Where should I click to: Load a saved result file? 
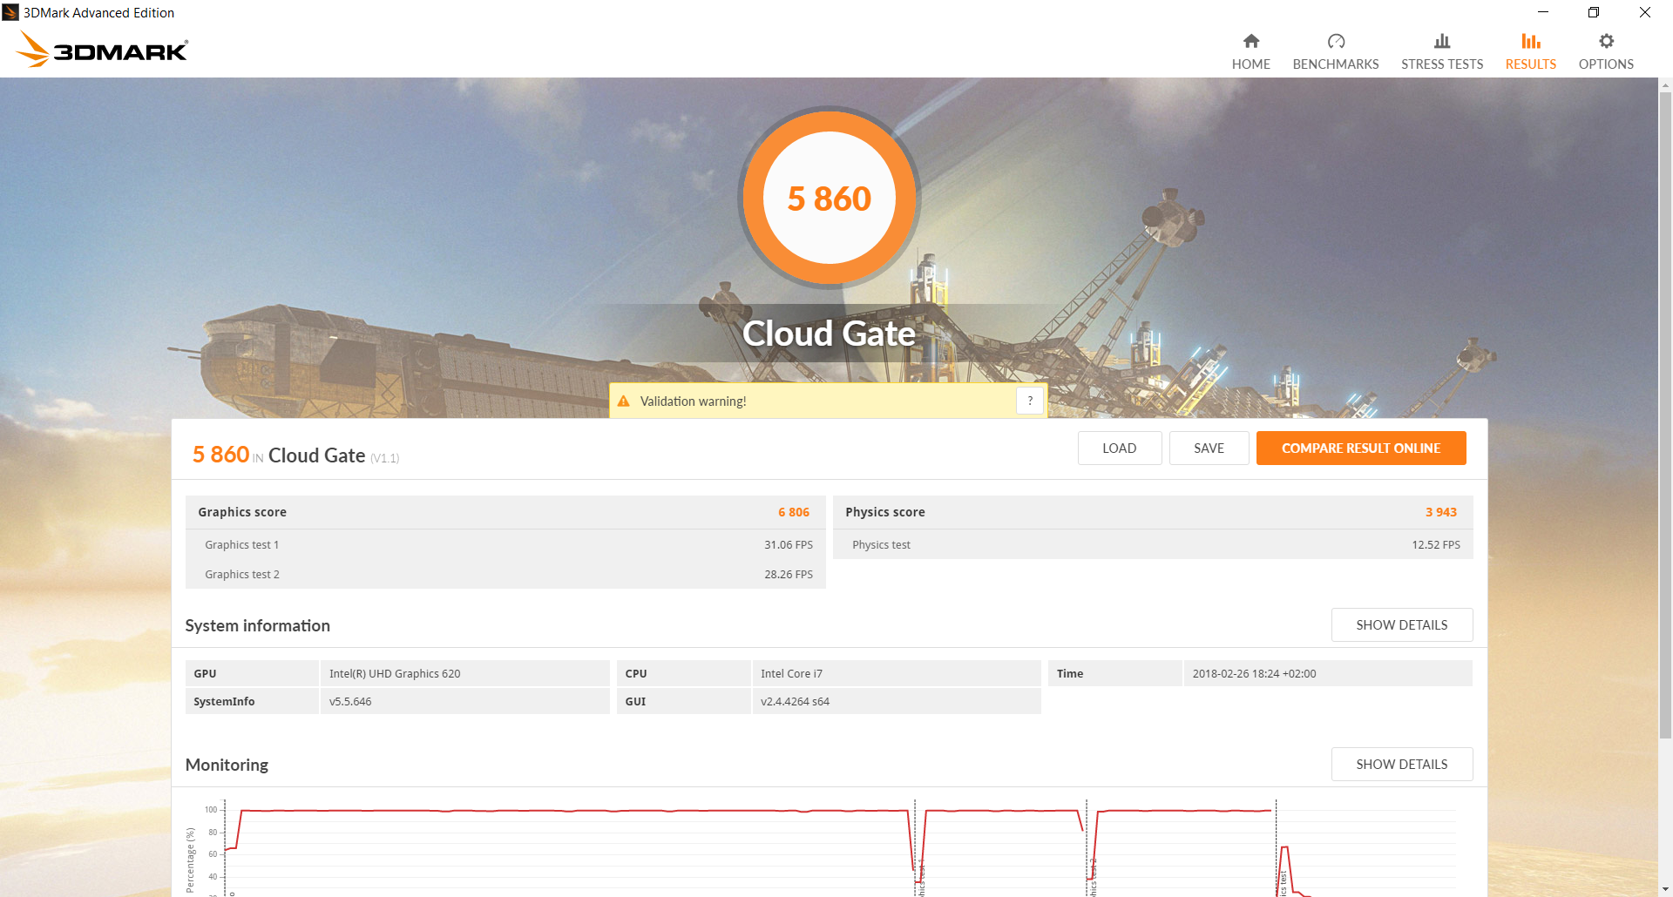tap(1119, 448)
